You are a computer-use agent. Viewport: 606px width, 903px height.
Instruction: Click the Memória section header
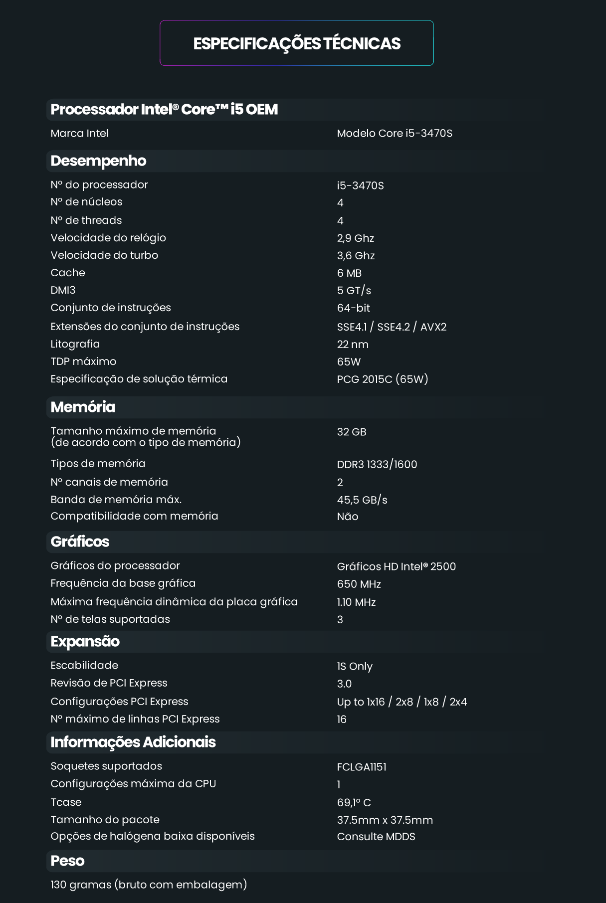pyautogui.click(x=83, y=407)
